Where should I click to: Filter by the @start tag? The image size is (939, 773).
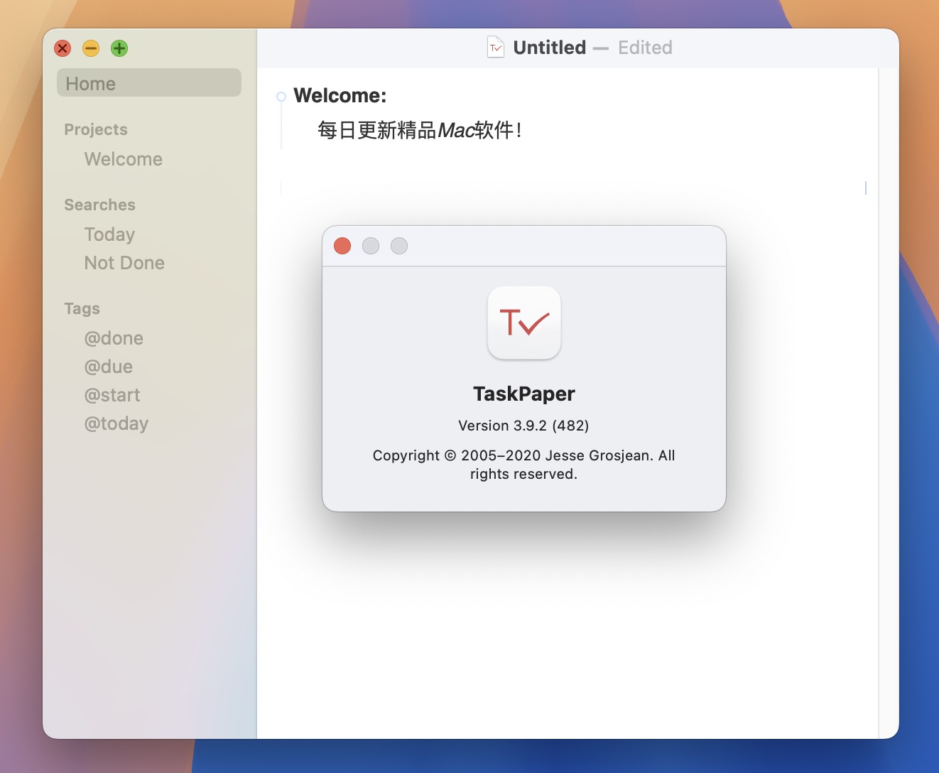[112, 395]
